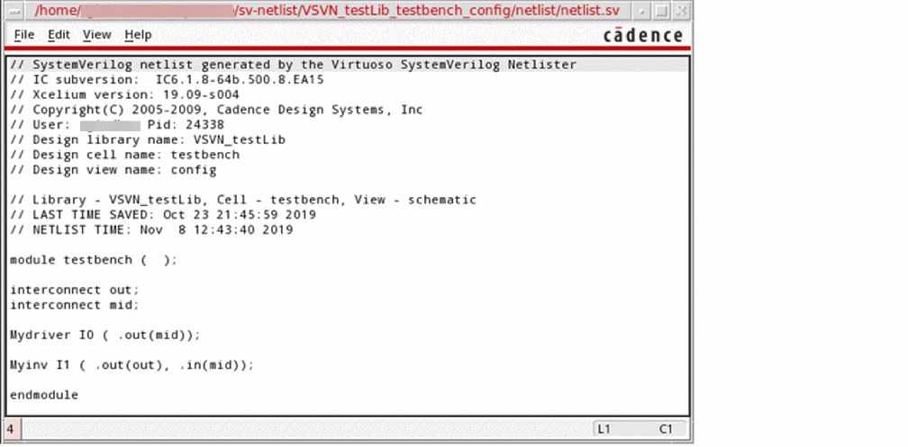Image resolution: width=908 pixels, height=447 pixels.
Task: Click the 'Myinv I1' instance line
Action: coord(132,365)
